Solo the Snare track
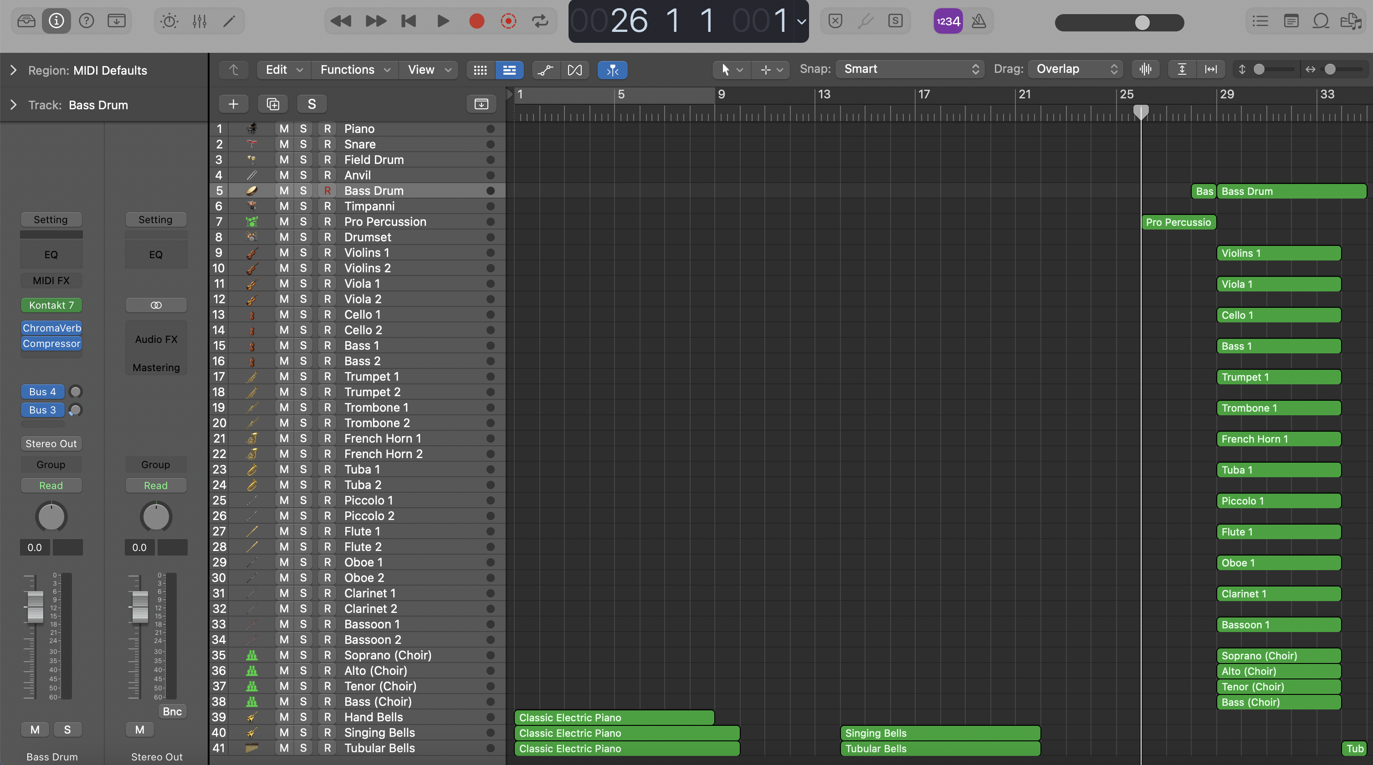Image resolution: width=1373 pixels, height=765 pixels. tap(303, 144)
